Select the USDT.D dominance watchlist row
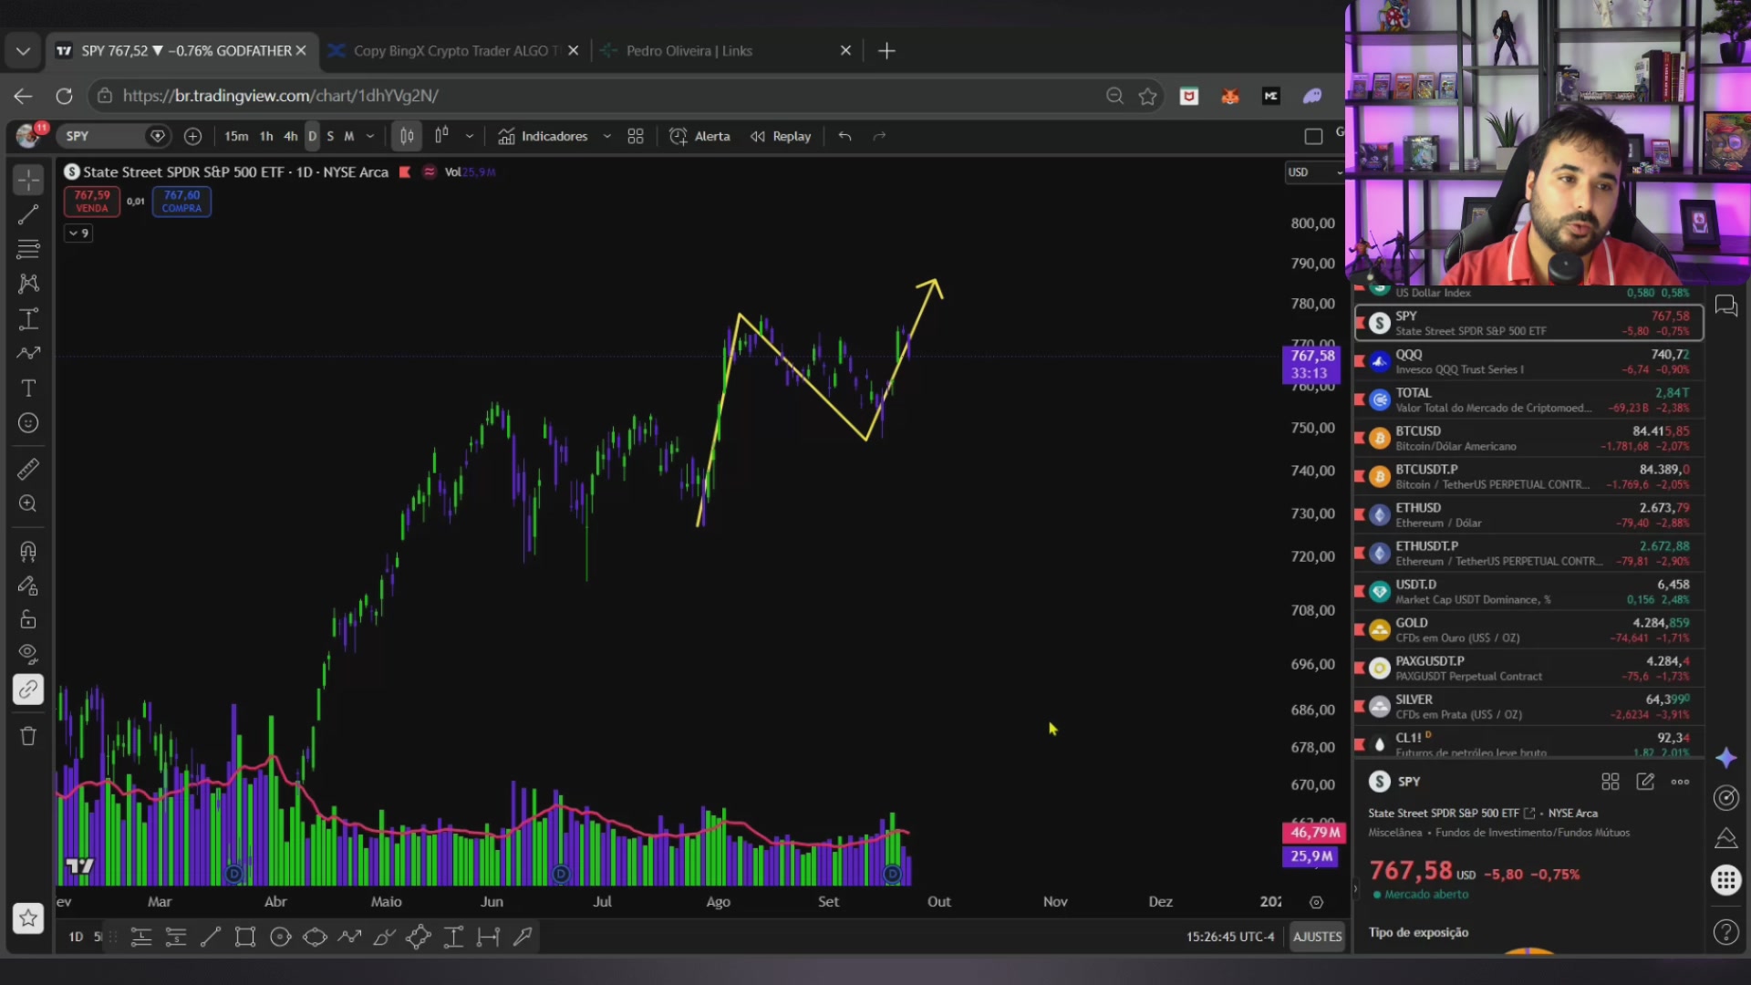 click(1529, 592)
